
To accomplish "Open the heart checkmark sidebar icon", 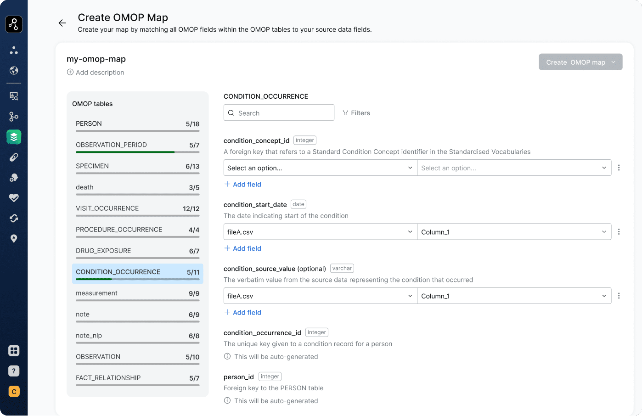I will [14, 198].
